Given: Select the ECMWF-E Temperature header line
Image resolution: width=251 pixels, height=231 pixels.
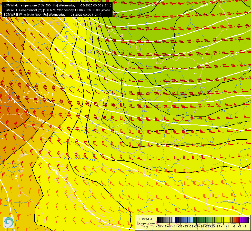Looking at the screenshot, I should [x=57, y=5].
